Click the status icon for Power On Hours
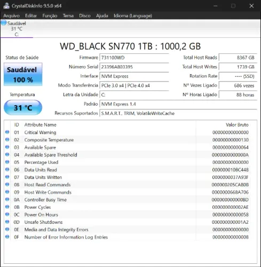 click(x=7, y=214)
